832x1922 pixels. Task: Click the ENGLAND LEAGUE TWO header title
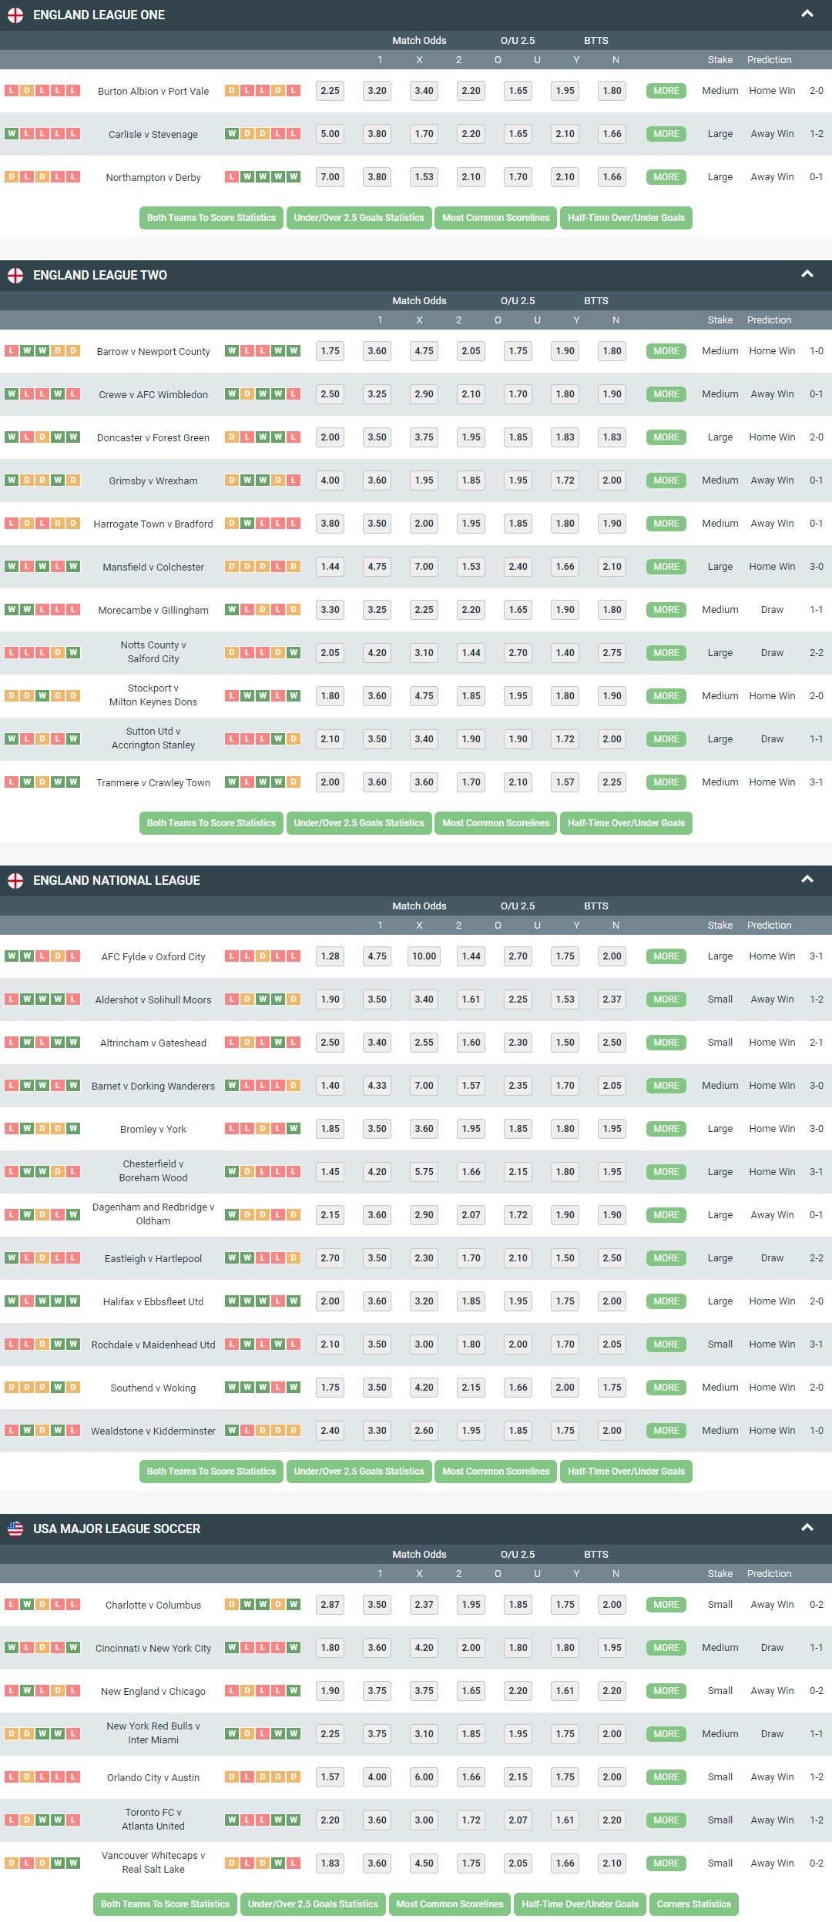(100, 275)
